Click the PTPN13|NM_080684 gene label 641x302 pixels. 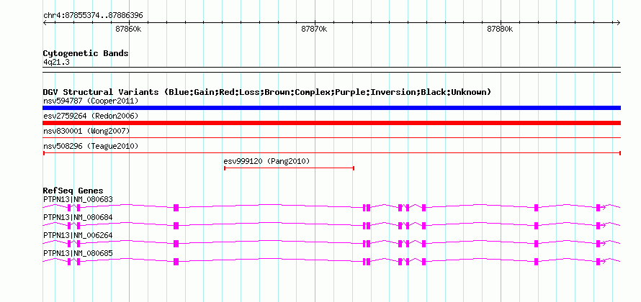point(78,218)
